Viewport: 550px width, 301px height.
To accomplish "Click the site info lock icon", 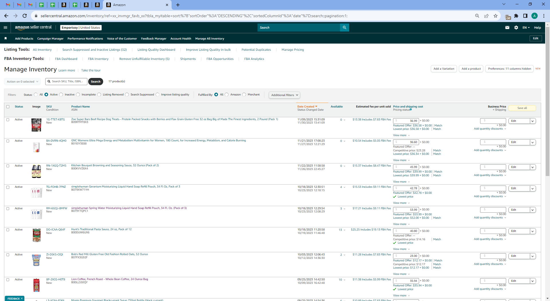I will [x=36, y=16].
